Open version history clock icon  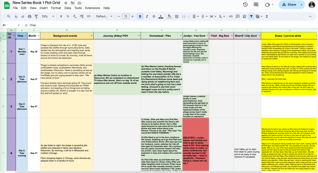(245, 5)
